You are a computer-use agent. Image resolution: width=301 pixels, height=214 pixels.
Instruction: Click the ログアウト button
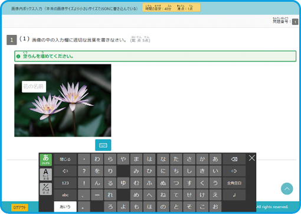coord(19,207)
